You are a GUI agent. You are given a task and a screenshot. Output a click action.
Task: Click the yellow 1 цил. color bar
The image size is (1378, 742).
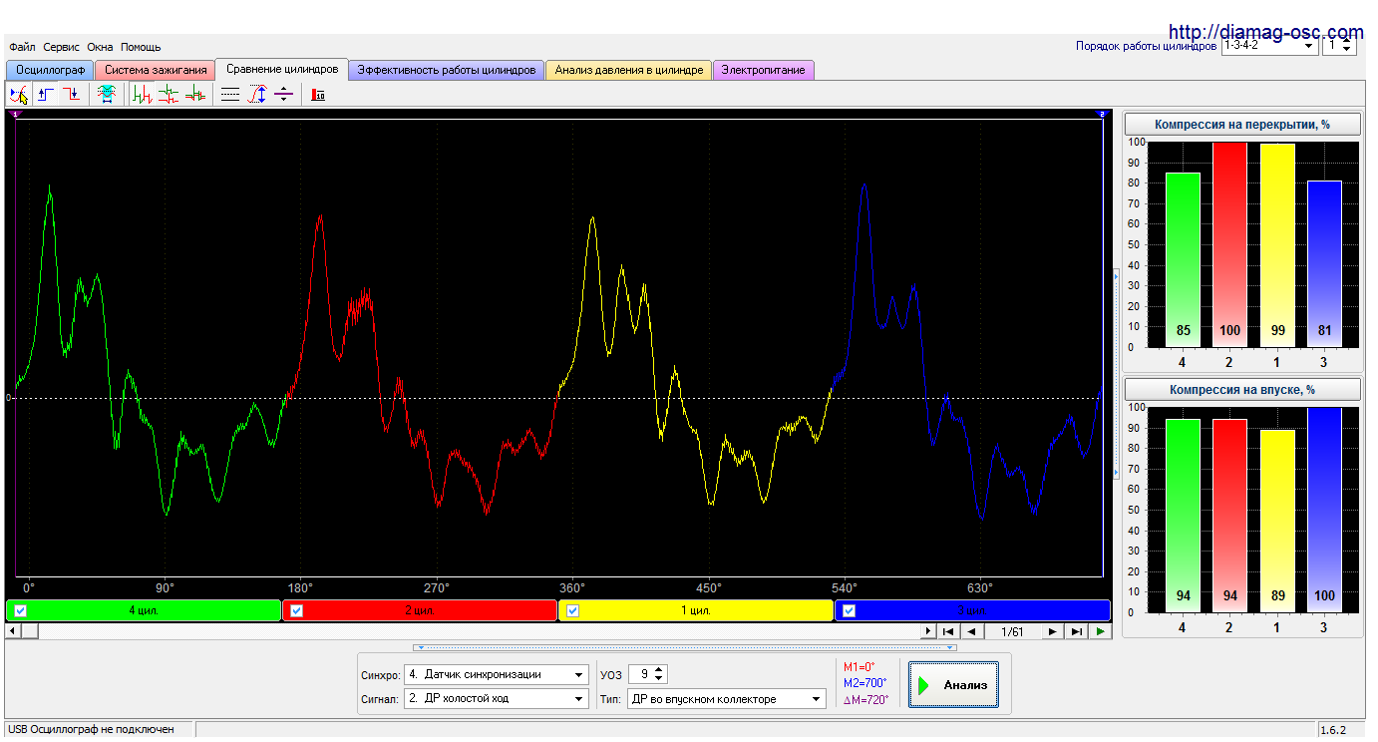[x=696, y=610]
